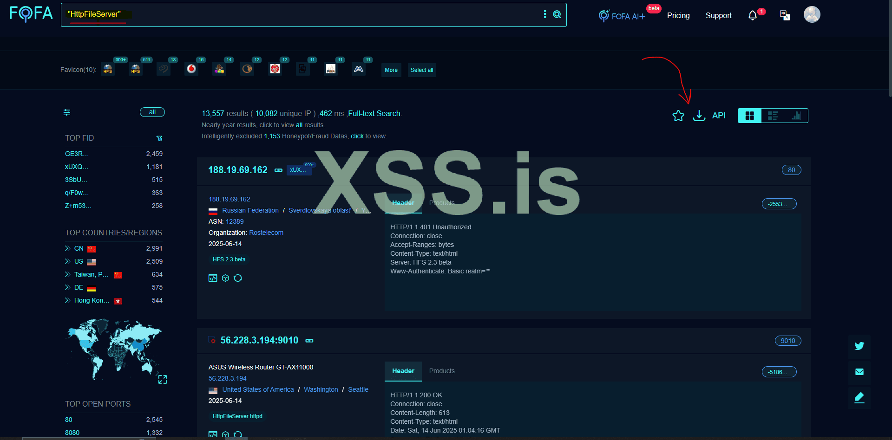Select the HFS favicon with 511 count
Image resolution: width=892 pixels, height=440 pixels.
click(x=136, y=70)
